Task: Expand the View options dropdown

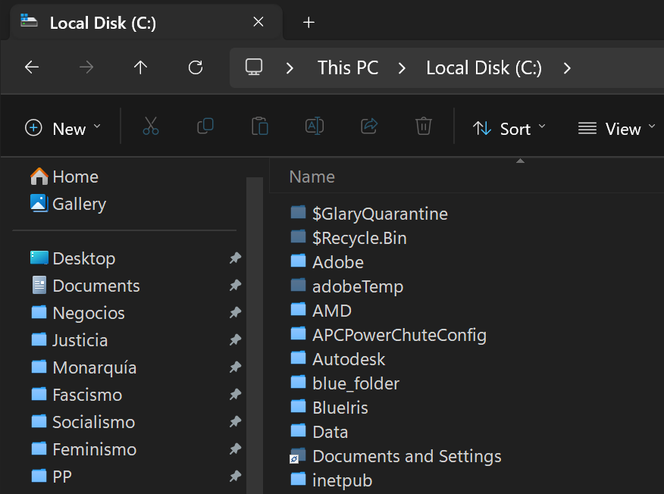Action: (x=616, y=129)
